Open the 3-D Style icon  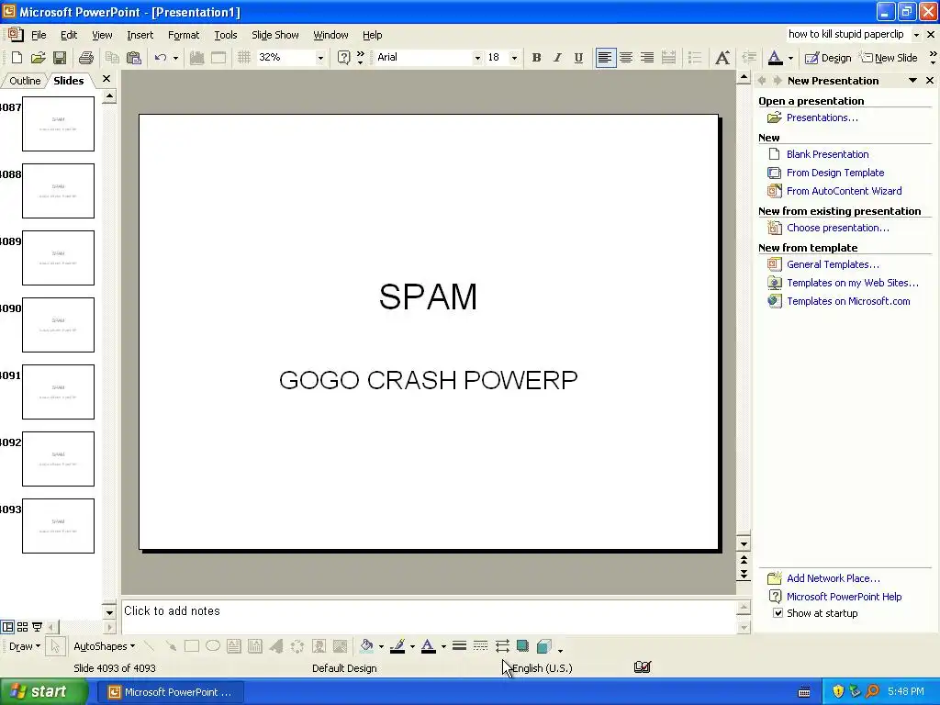point(544,646)
